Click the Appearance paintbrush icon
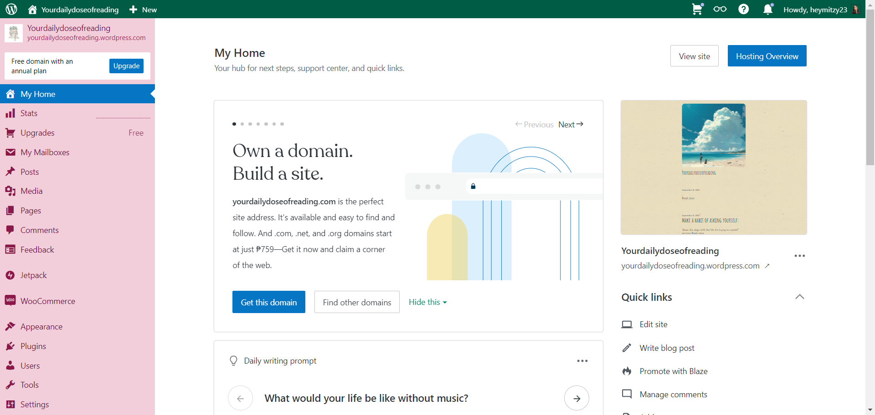Screen dimensions: 875x415 (10, 327)
